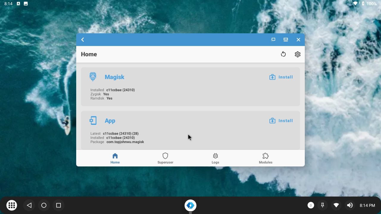This screenshot has width=381, height=214.
Task: Click the Ramdisk Yes status
Action: click(x=110, y=98)
